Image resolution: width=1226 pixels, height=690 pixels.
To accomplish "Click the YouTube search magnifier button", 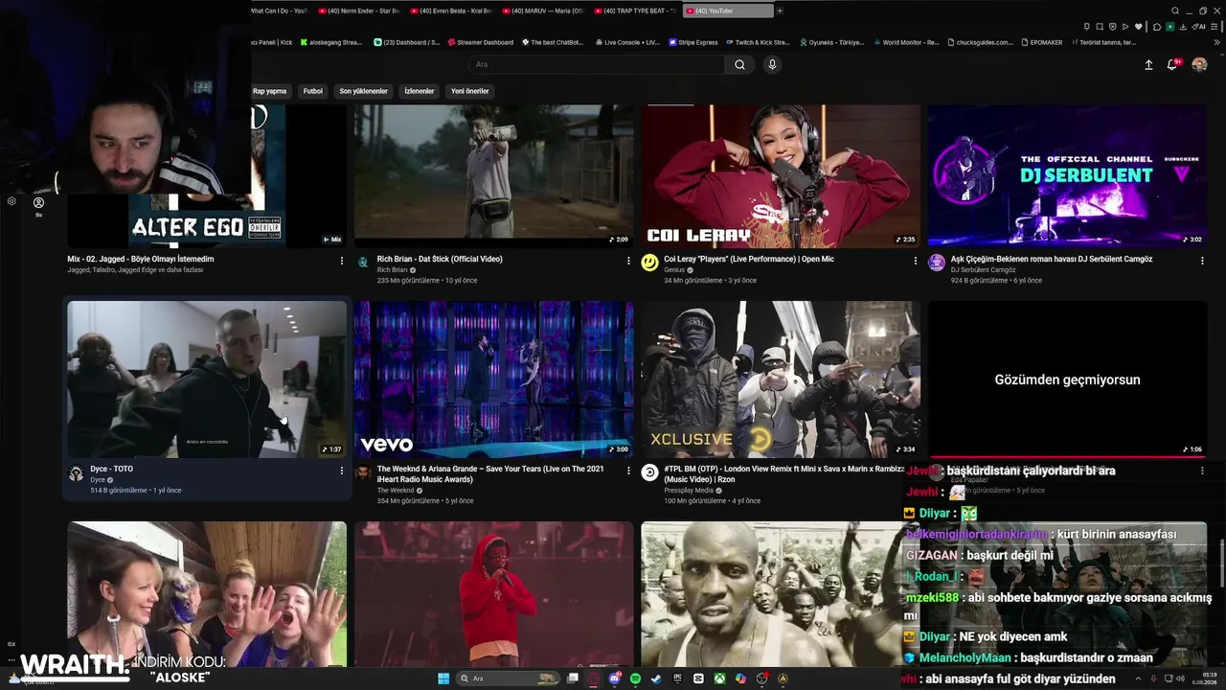I will click(739, 64).
